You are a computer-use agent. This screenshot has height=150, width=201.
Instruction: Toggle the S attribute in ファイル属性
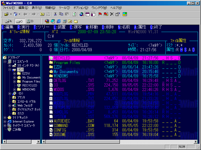pyautogui.click(x=185, y=50)
